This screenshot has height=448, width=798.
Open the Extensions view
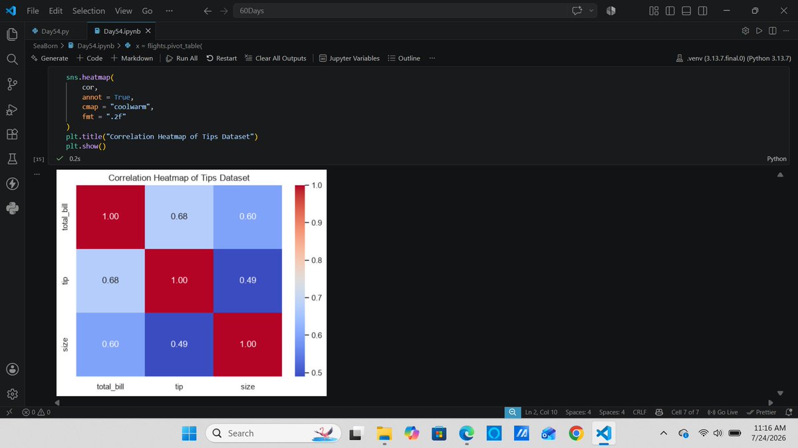[x=12, y=134]
